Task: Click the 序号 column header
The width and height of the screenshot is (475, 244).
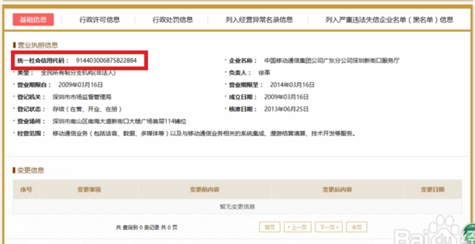Action: (26, 190)
